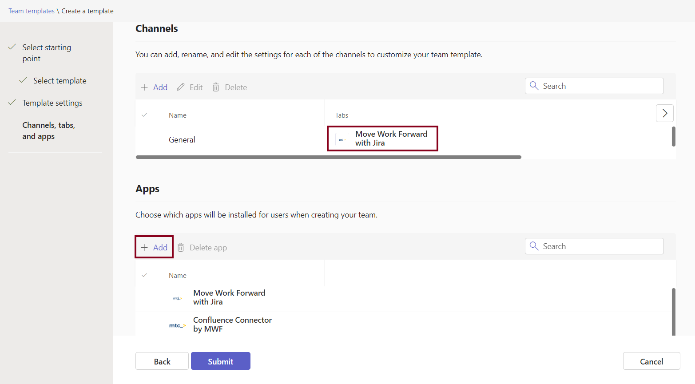This screenshot has width=695, height=384.
Task: Follow the Team templates breadcrumb link
Action: pos(32,11)
